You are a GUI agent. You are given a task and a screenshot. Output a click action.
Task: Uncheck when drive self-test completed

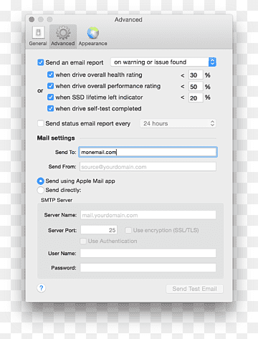(x=50, y=108)
